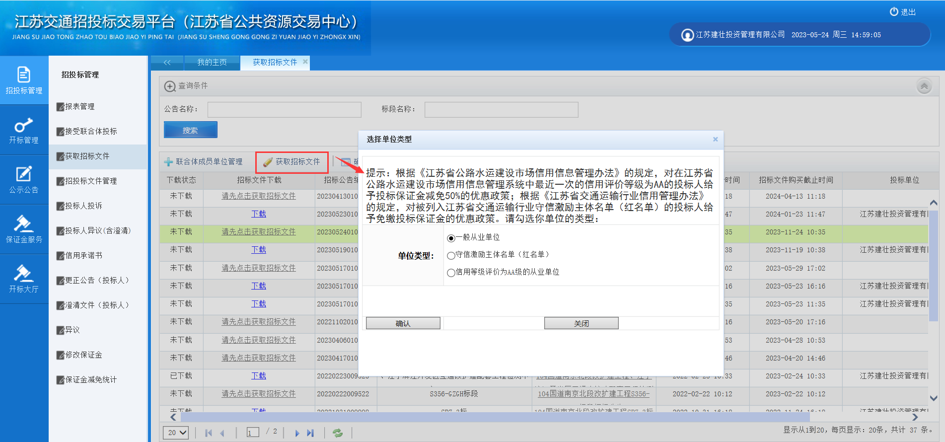Click the page number input box
The image size is (945, 442).
coord(253,433)
